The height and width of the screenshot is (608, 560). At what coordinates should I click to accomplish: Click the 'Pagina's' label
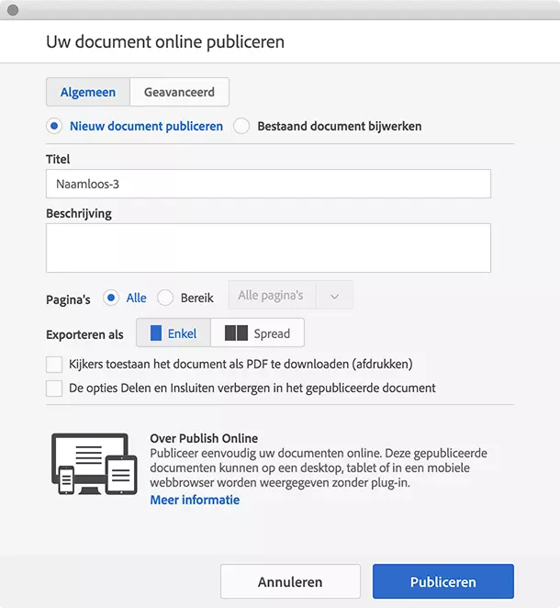click(68, 299)
